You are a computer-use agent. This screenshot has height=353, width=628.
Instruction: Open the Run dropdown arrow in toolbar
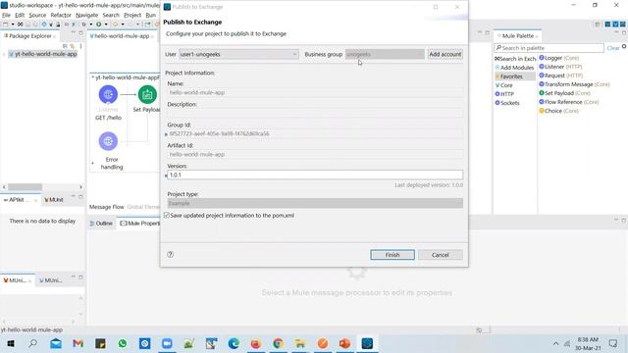[106, 25]
